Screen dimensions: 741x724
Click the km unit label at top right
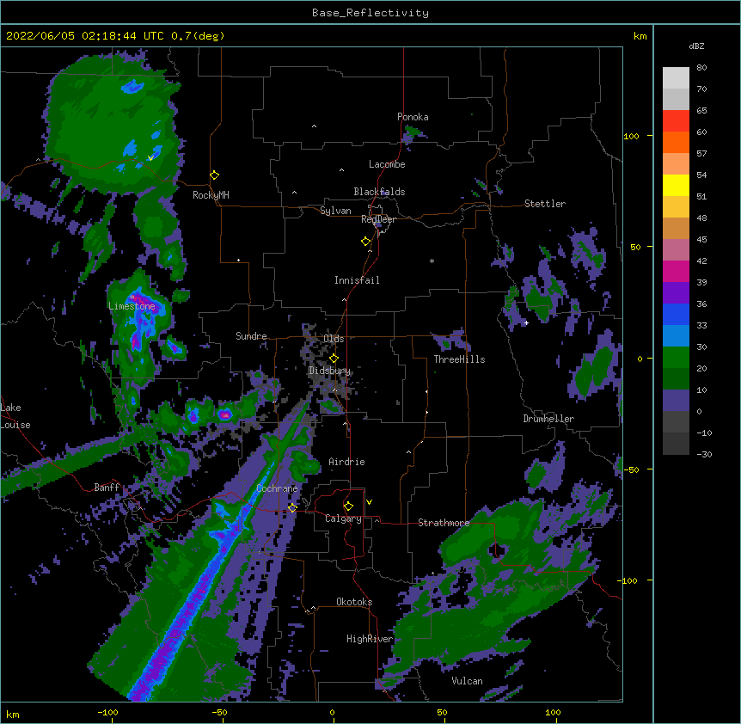point(640,36)
